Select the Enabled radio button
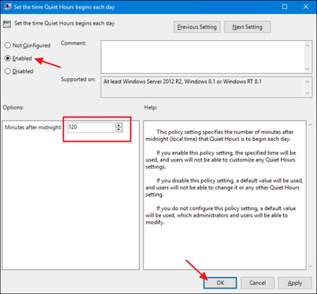Viewport: 317px width, 294px height. pos(8,58)
